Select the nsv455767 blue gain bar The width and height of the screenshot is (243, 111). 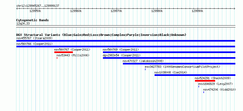126,41
